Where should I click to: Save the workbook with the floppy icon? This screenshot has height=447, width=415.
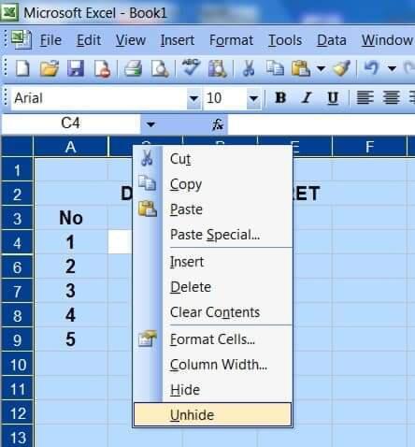pyautogui.click(x=76, y=68)
